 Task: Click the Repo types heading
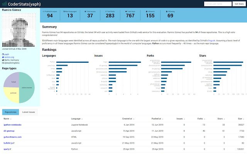click(9, 69)
